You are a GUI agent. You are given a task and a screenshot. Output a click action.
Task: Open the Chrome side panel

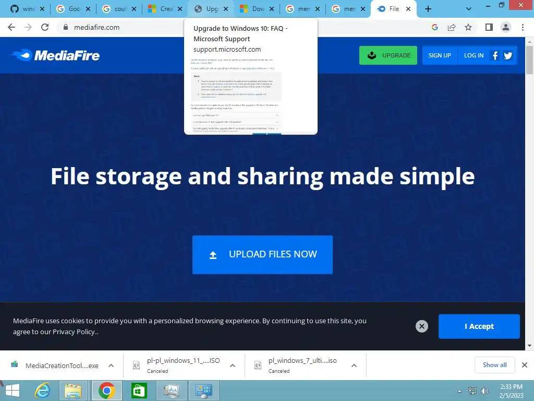[489, 27]
